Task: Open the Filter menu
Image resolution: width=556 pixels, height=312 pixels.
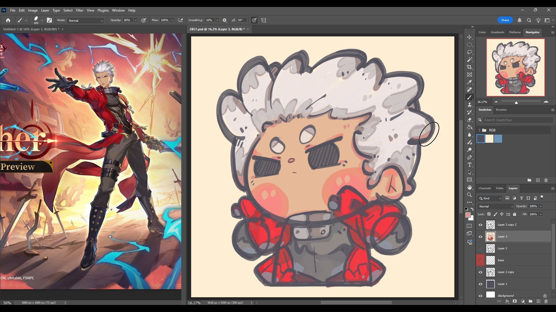Action: click(x=79, y=10)
